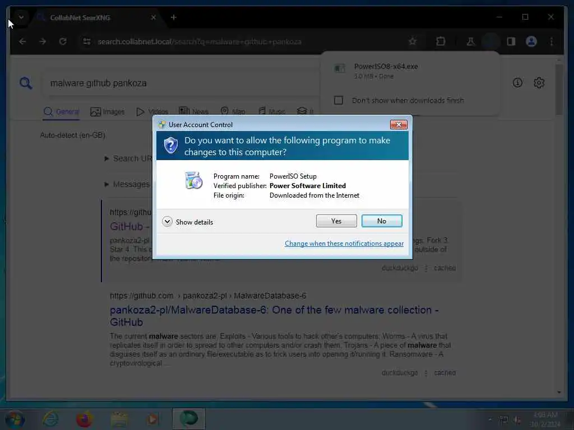Click the browser forward arrow
This screenshot has width=574, height=430.
43,41
